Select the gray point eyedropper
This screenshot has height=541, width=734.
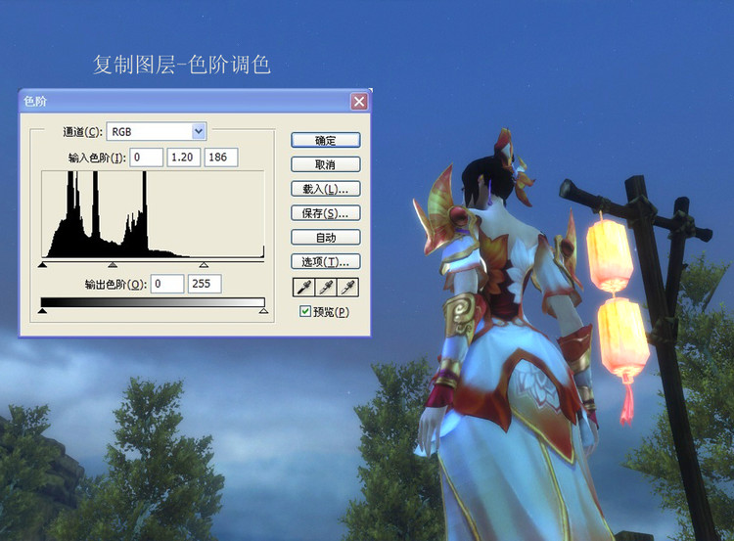[325, 288]
